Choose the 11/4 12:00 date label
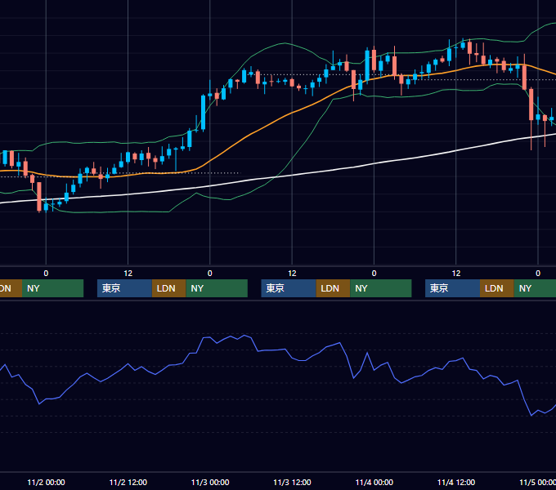This screenshot has height=490, width=556. click(x=456, y=482)
